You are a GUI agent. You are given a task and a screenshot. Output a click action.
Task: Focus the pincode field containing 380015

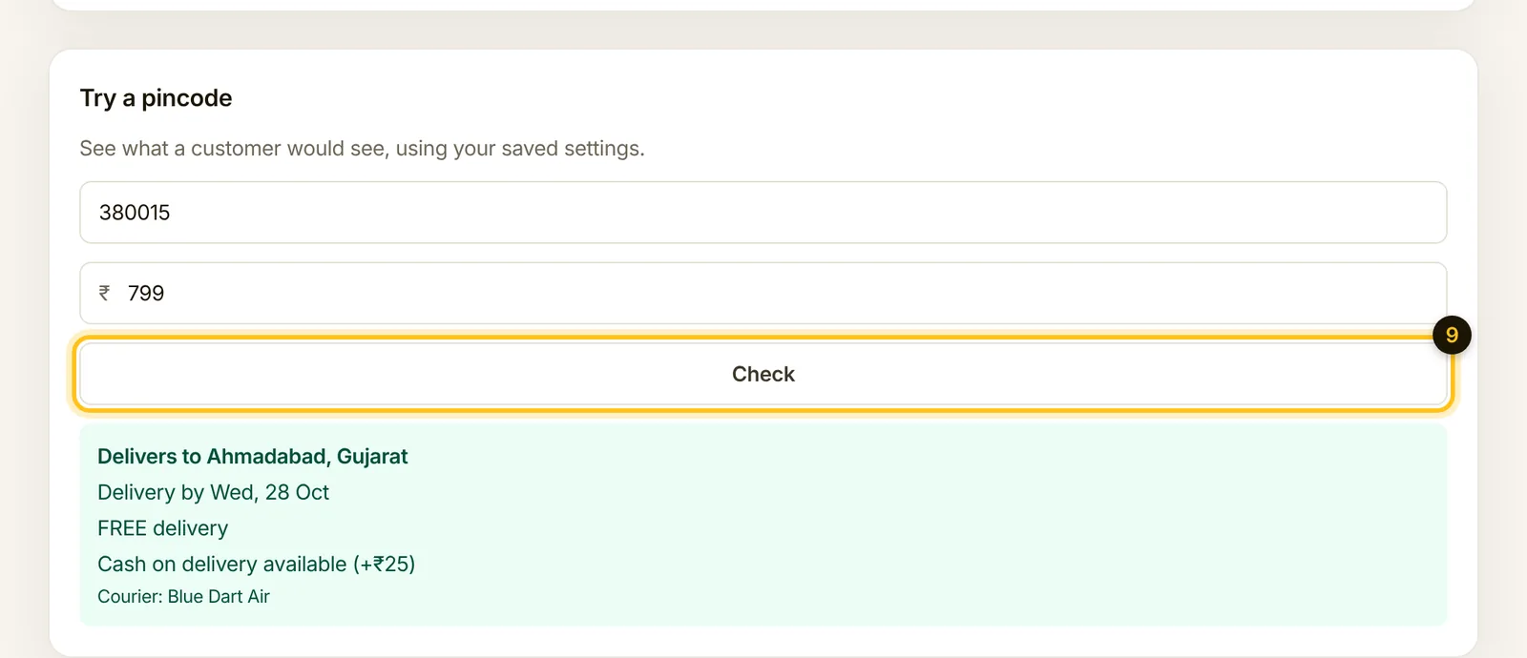(763, 213)
